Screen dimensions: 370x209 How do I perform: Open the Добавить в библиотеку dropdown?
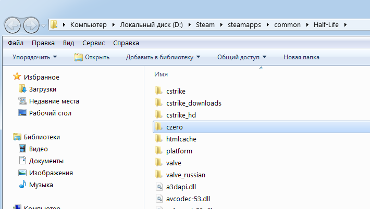163,57
